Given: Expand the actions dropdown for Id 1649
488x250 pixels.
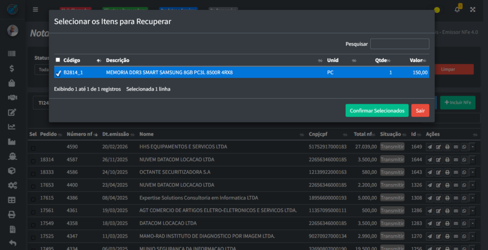Looking at the screenshot, I should pos(472,147).
